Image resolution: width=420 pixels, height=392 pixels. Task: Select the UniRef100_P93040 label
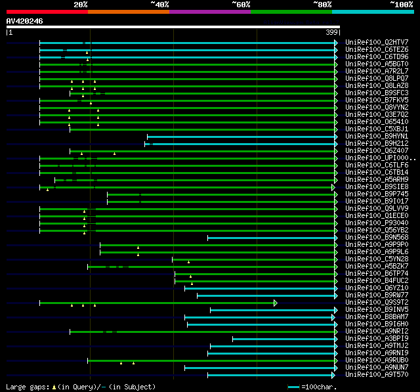point(377,223)
